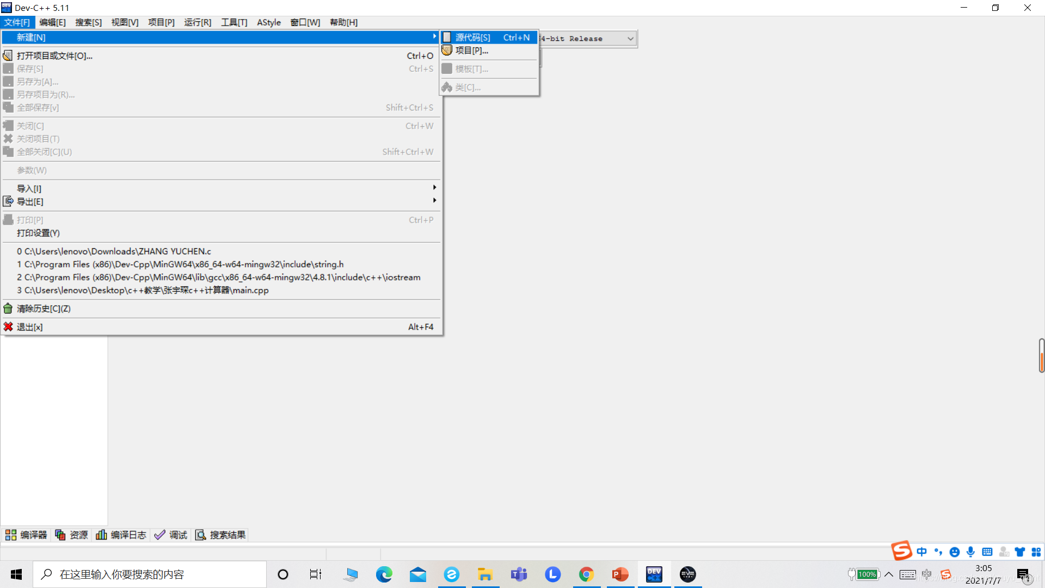Click the Dev-C++ taskbar icon
The width and height of the screenshot is (1045, 588).
click(x=654, y=574)
